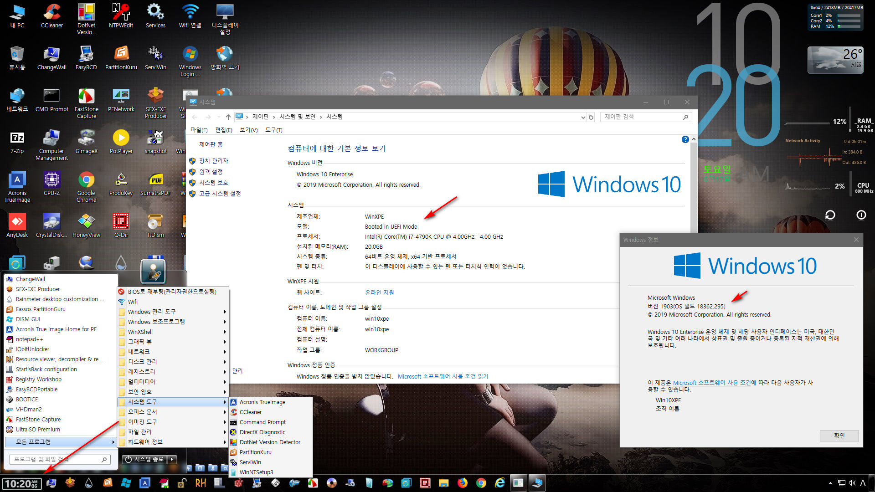The width and height of the screenshot is (875, 492).
Task: Click the Internet Explorer taskbar icon
Action: pos(499,483)
